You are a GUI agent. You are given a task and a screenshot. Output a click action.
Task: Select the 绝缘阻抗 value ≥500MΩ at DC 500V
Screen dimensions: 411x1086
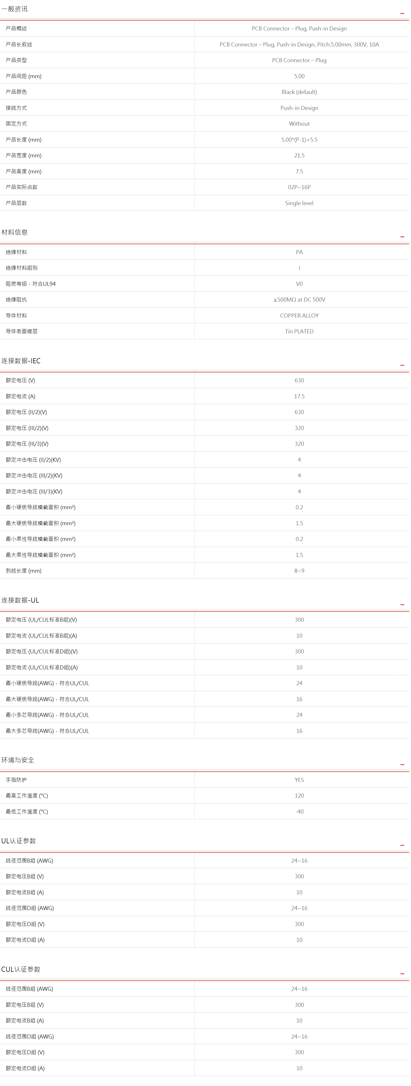tap(299, 300)
